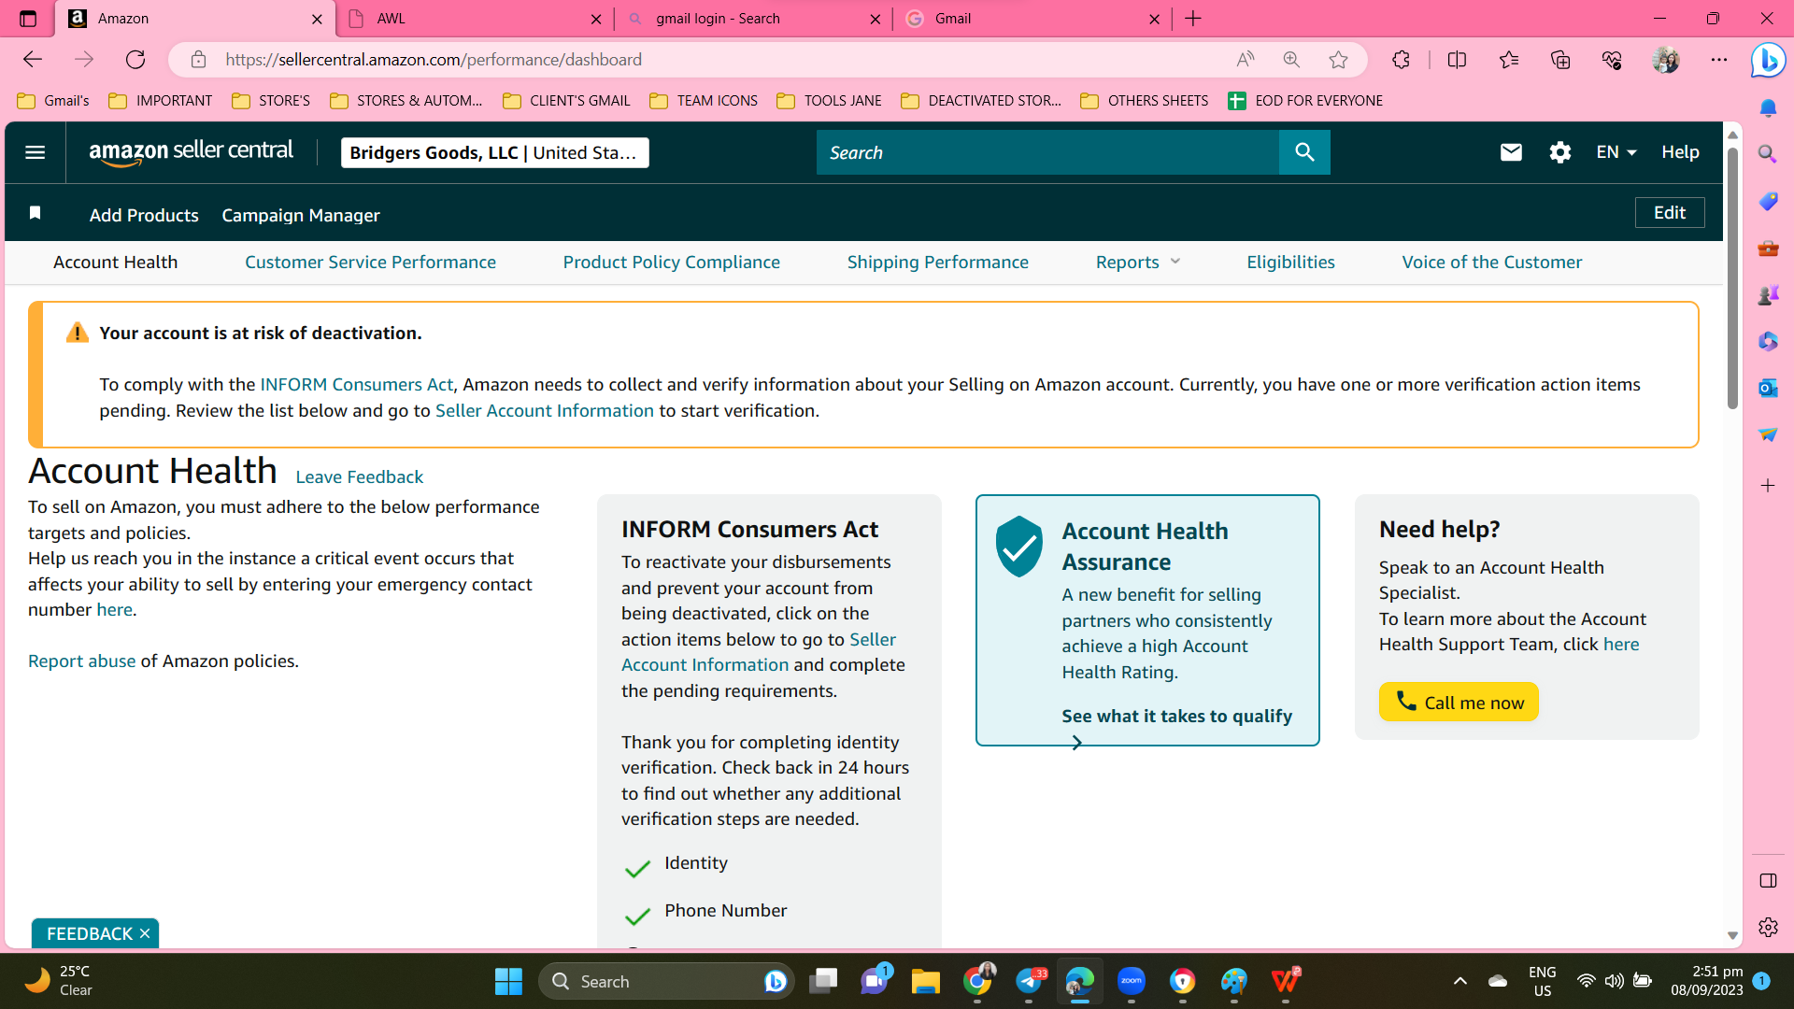
Task: Click the page vertical scrollbar thumb
Action: [x=1732, y=277]
